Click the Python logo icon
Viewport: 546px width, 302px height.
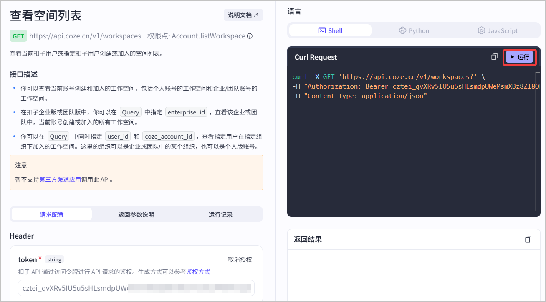(402, 30)
